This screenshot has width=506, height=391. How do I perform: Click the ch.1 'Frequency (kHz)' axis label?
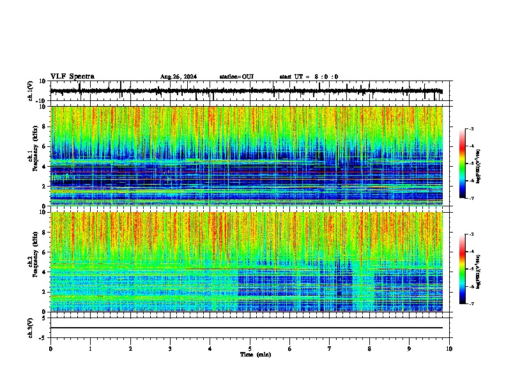click(x=35, y=148)
